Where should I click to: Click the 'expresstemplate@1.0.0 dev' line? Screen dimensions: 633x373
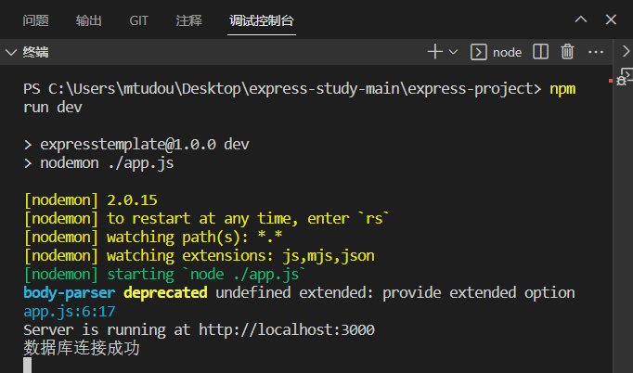tap(145, 145)
